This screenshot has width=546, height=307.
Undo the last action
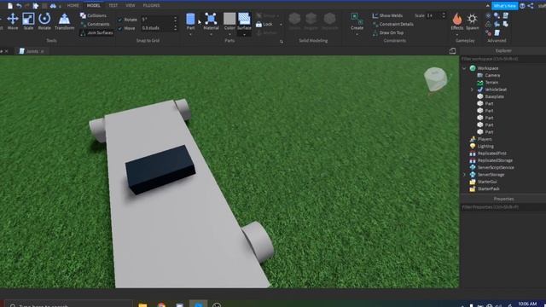pos(19,6)
